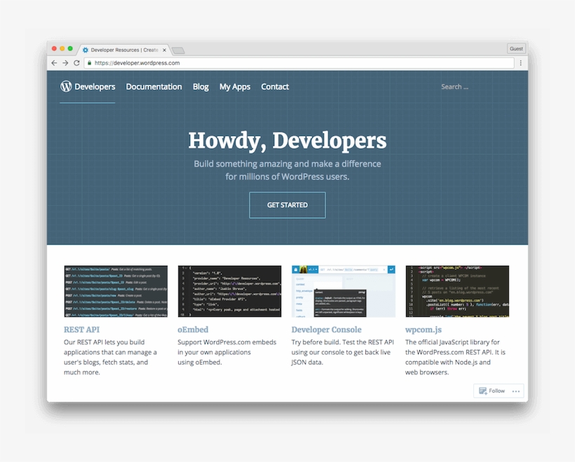575x462 pixels.
Task: Click the green zoom traffic light
Action: click(70, 50)
